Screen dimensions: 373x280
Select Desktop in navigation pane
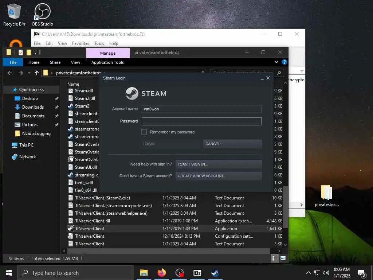30,98
